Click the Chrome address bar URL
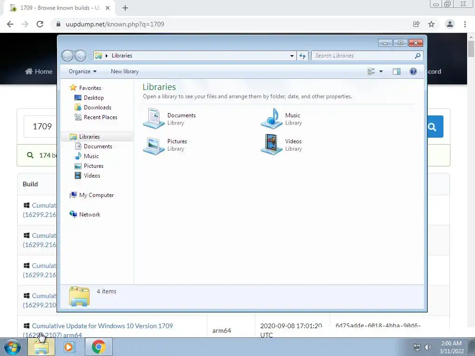This screenshot has height=356, width=475. pyautogui.click(x=115, y=24)
